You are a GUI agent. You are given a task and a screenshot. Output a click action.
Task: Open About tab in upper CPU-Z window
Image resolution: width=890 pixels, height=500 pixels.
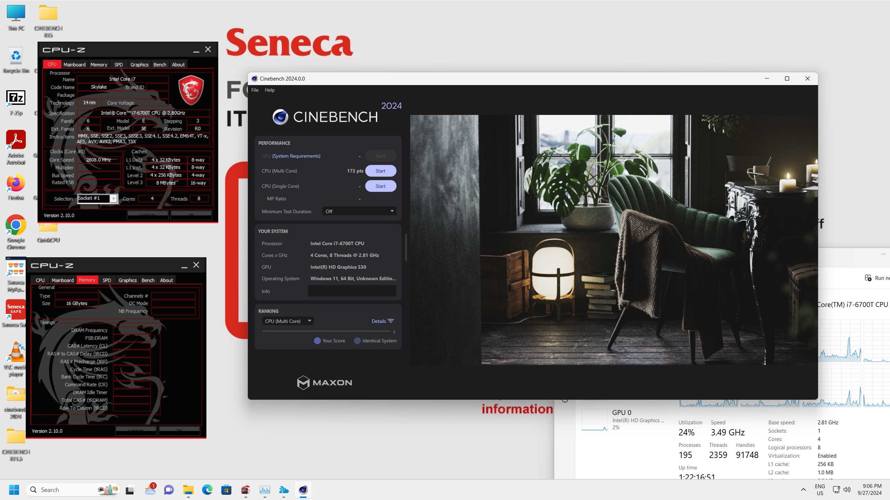[x=178, y=65]
